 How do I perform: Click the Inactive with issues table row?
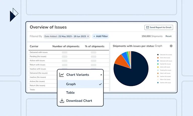(x=69, y=69)
